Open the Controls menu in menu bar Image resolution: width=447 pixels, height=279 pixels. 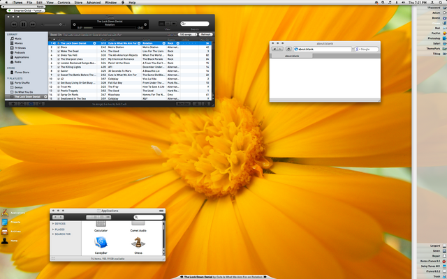64,3
